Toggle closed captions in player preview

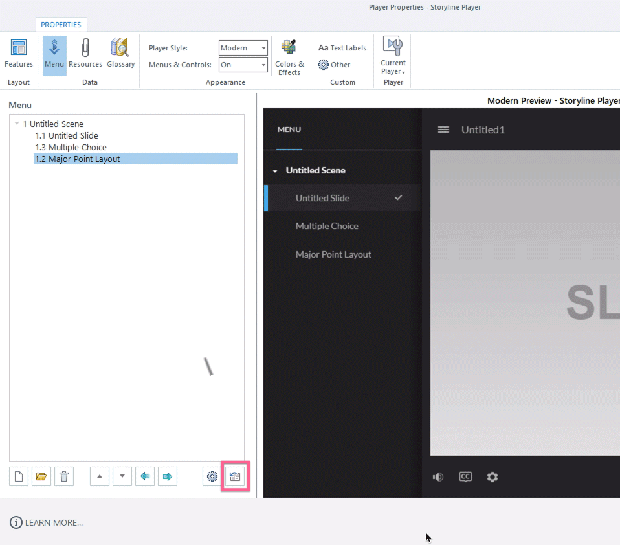pyautogui.click(x=465, y=477)
